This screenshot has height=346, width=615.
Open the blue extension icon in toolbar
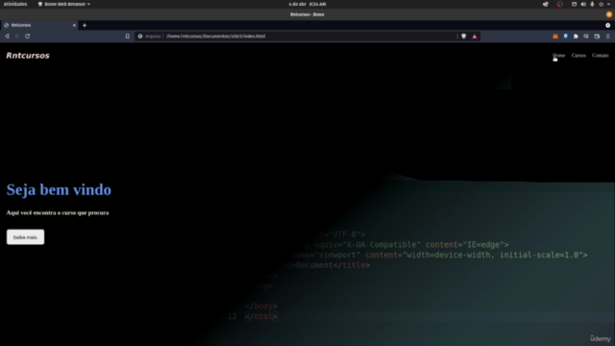566,37
